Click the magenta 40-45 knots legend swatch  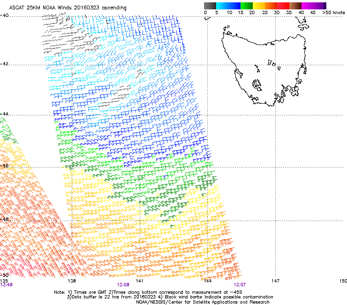click(x=308, y=6)
